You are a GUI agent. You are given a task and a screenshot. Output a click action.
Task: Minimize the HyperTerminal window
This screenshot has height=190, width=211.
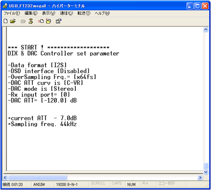pyautogui.click(x=190, y=6)
